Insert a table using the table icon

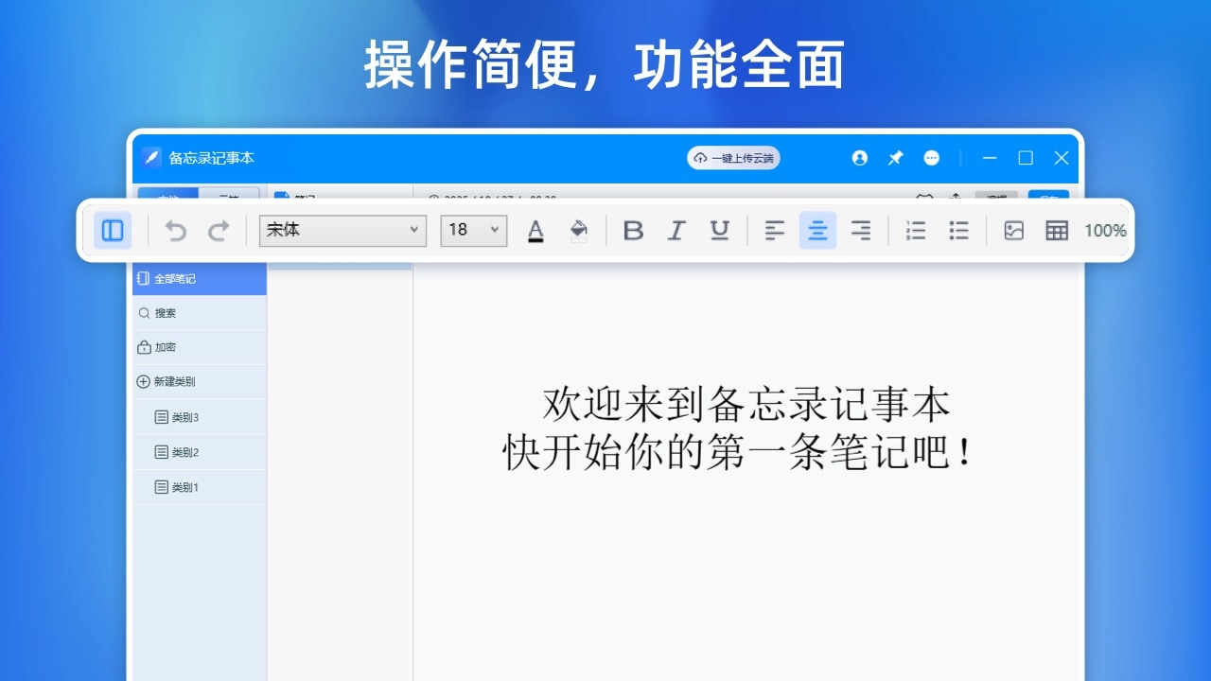click(1056, 230)
